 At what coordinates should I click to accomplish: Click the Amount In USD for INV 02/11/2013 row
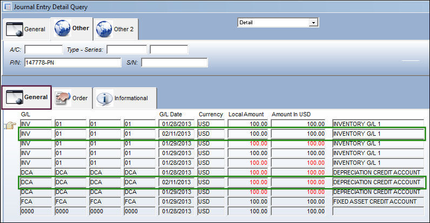(298, 134)
